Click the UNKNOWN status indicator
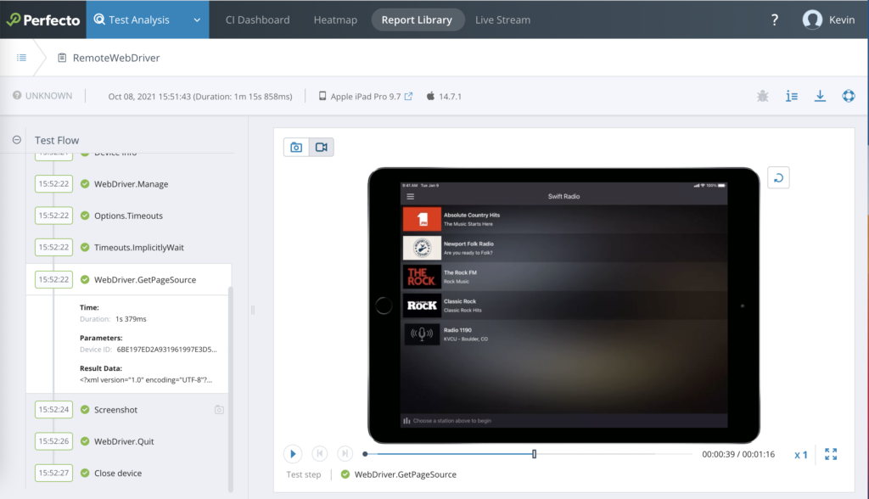This screenshot has width=869, height=499. coord(42,95)
